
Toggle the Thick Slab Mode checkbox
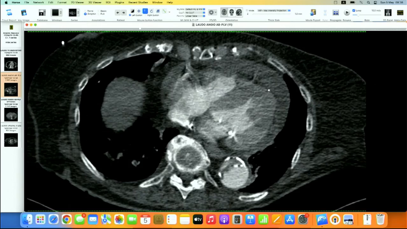click(247, 10)
